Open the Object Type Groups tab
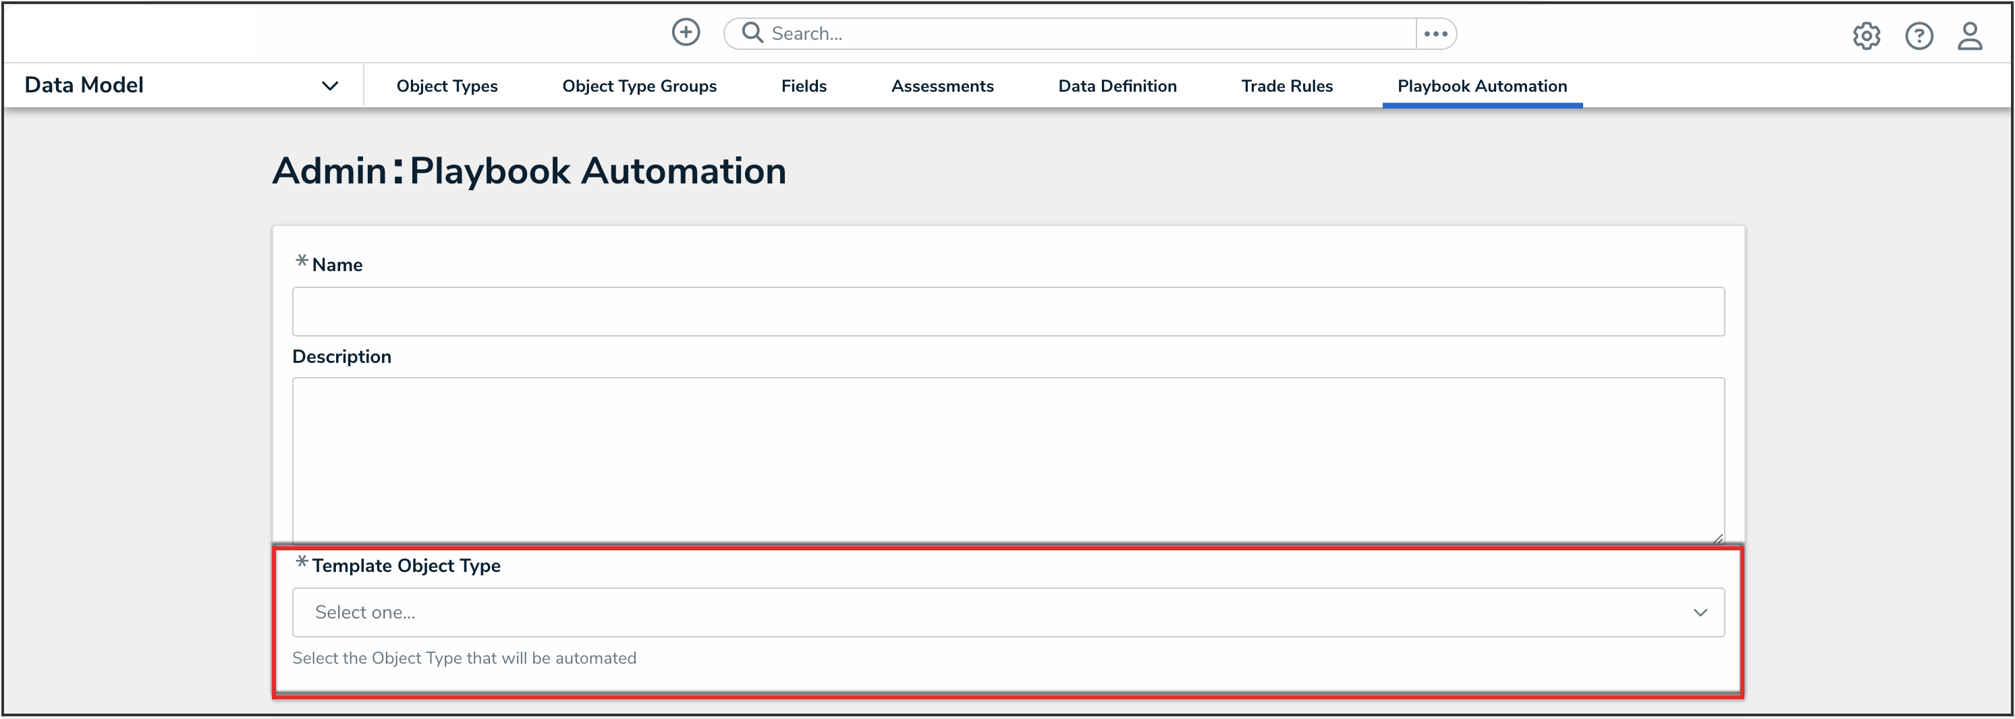Image resolution: width=2015 pixels, height=719 pixels. pyautogui.click(x=639, y=86)
